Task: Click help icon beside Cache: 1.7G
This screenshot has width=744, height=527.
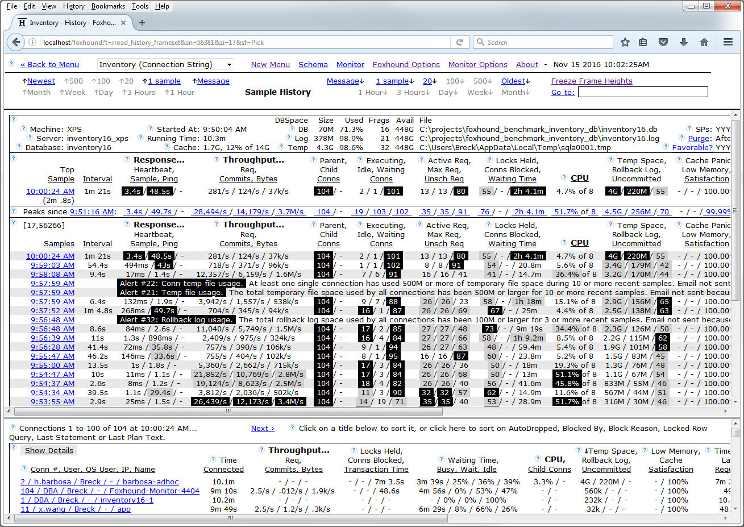Action: 167,147
